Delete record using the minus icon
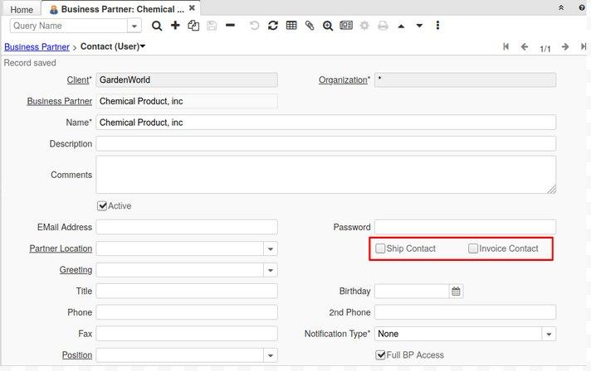Image resolution: width=591 pixels, height=371 pixels. [230, 26]
